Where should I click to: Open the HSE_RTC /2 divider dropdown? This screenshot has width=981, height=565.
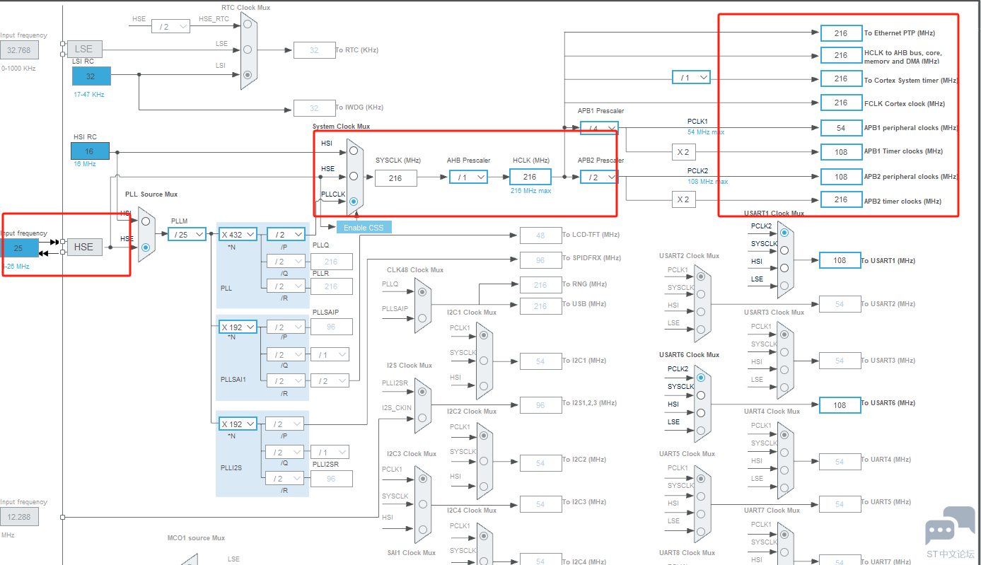pyautogui.click(x=171, y=26)
